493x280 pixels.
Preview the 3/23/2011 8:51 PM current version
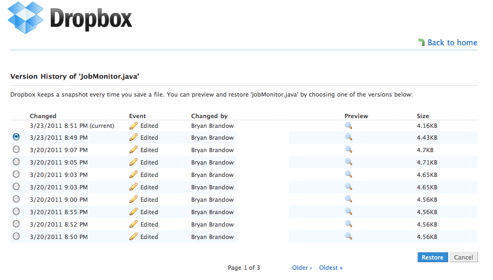point(348,125)
